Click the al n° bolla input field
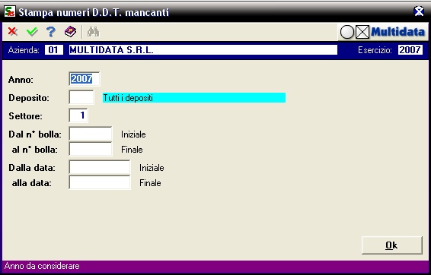Screen dimensions: 431x275 click(x=91, y=149)
